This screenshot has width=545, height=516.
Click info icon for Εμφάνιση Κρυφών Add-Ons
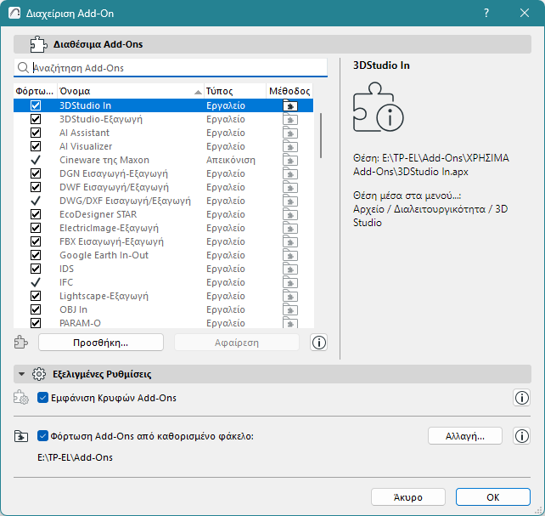tap(522, 398)
